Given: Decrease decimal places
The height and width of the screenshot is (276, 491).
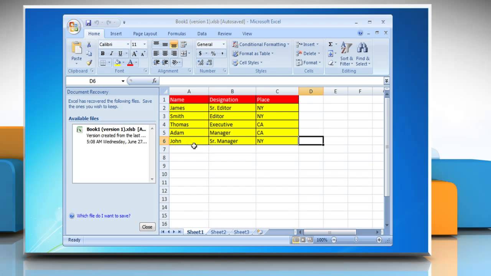Looking at the screenshot, I should click(209, 62).
